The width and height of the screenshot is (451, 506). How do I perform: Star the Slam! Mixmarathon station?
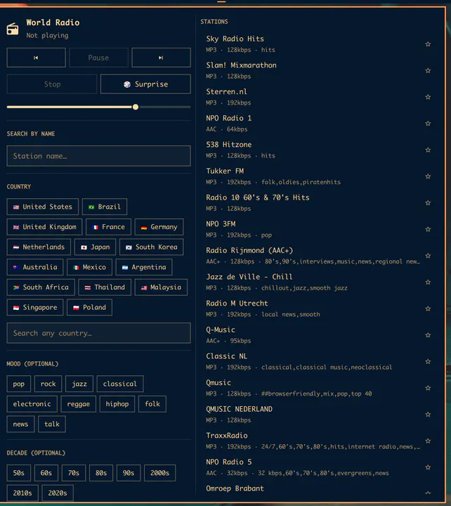pyautogui.click(x=428, y=70)
